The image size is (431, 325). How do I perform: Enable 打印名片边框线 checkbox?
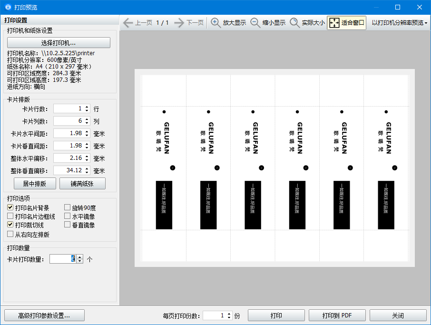click(10, 216)
